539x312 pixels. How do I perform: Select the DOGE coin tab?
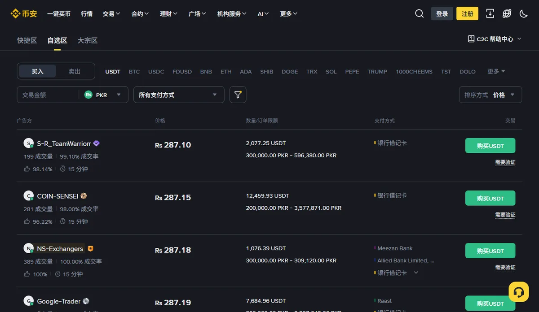point(290,72)
